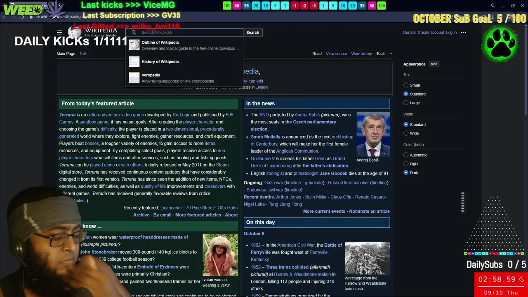Click the Veropedia suggestion thumbnail

[134, 78]
